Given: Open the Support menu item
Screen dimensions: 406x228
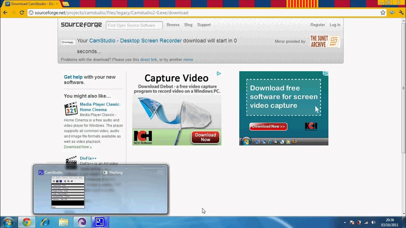Looking at the screenshot, I should (204, 25).
